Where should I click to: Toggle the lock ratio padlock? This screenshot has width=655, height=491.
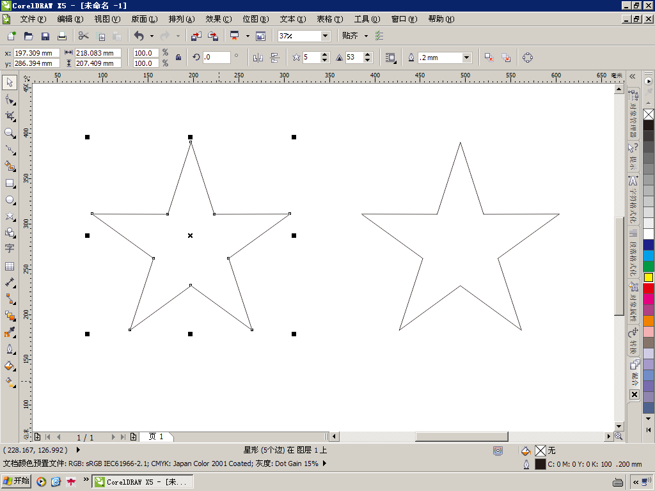point(178,58)
